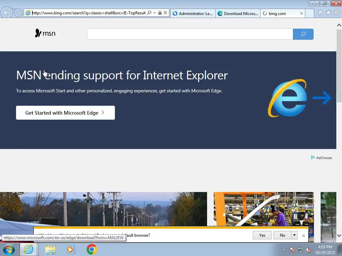Click the scrollbar down arrow
Screen dimensions: 342x256
coord(339,235)
